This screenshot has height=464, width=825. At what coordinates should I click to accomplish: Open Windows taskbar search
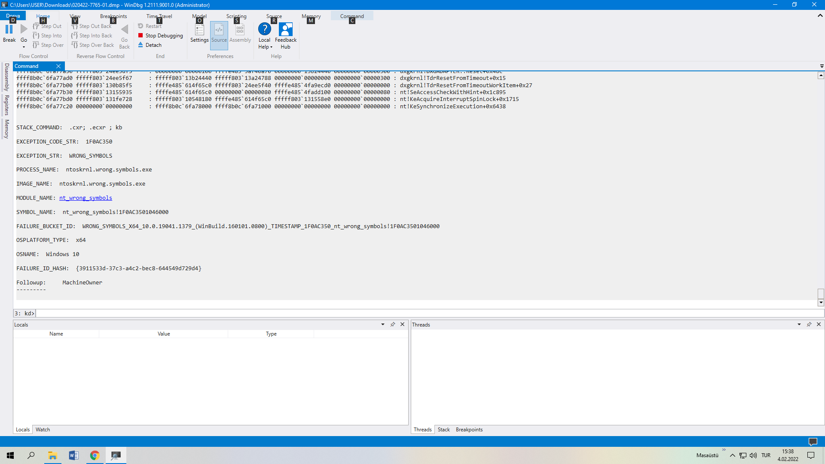[31, 455]
